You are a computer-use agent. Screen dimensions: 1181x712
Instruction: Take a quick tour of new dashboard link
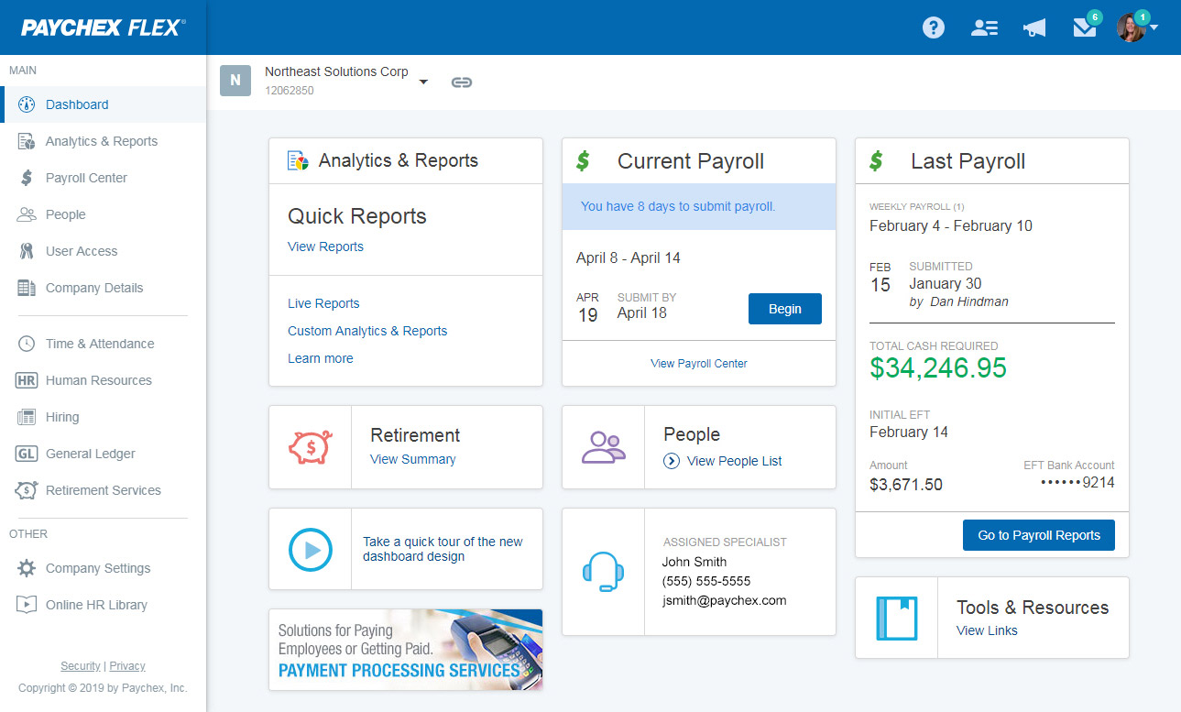point(443,549)
